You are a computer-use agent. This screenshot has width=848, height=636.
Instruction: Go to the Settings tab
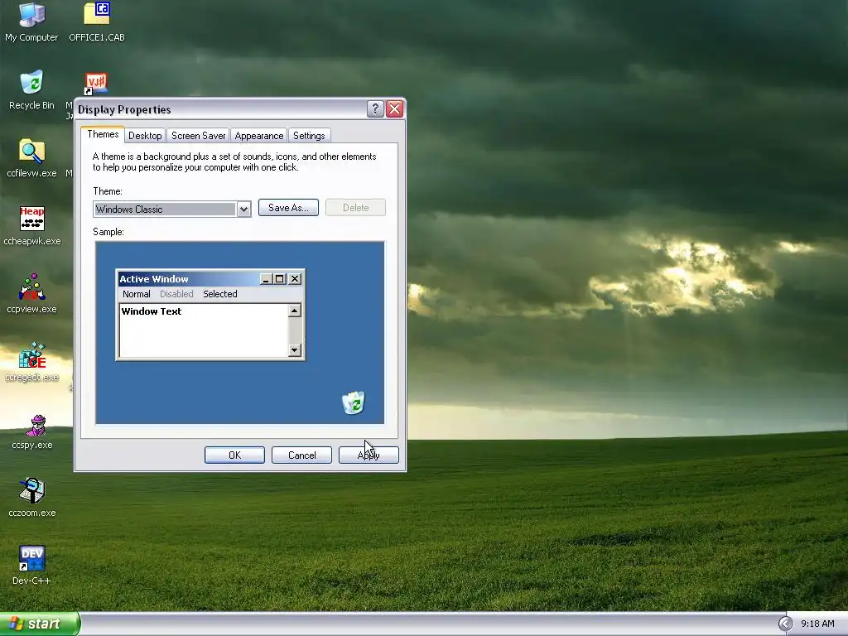tap(309, 136)
